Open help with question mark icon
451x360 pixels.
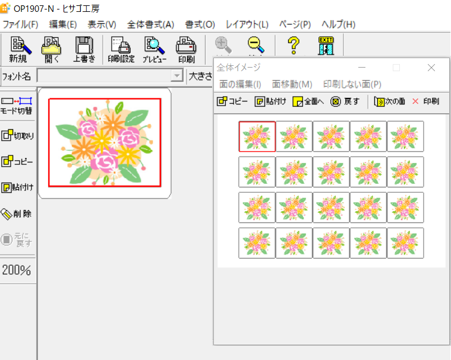click(x=294, y=45)
